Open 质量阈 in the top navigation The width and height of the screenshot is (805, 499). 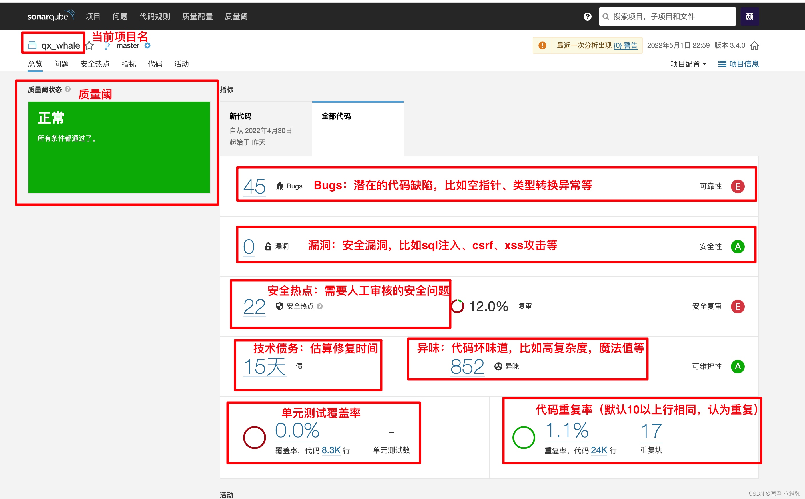236,17
